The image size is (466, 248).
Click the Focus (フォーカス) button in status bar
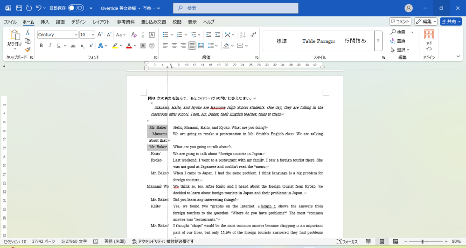pyautogui.click(x=347, y=241)
